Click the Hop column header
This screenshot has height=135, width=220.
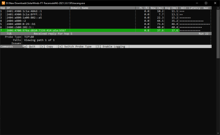(x=2, y=8)
